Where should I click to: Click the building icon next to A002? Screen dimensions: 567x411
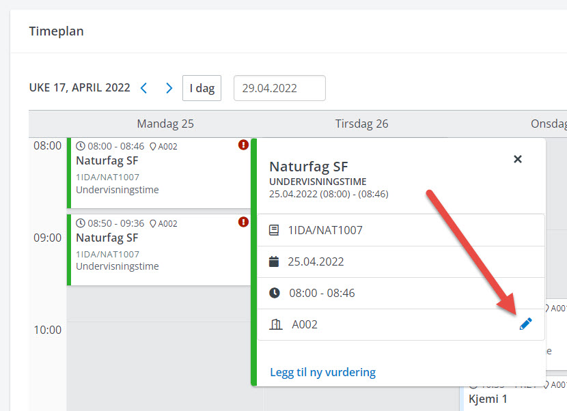point(276,324)
